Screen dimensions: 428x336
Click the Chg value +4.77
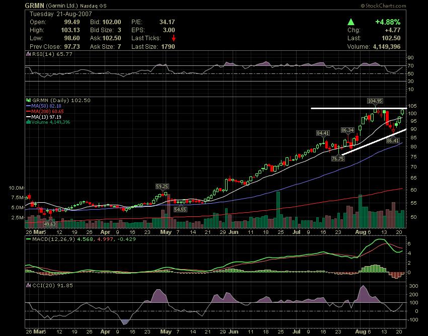point(393,30)
